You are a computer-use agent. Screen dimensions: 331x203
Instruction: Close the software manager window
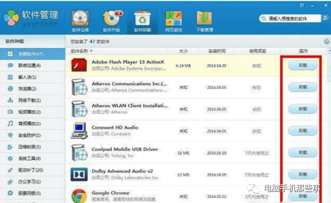pyautogui.click(x=326, y=6)
